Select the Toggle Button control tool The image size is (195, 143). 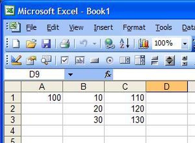coord(155,60)
